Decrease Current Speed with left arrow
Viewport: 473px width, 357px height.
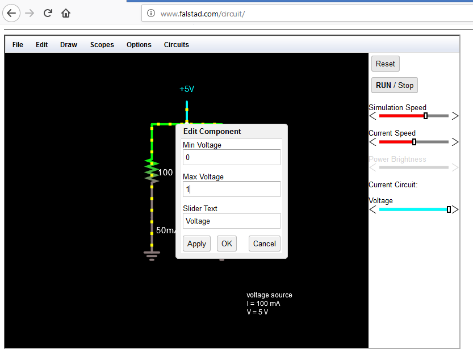pos(373,142)
